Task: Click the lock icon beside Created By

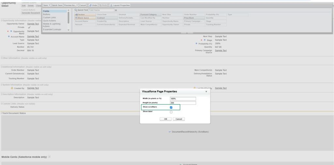Action: pyautogui.click(x=12, y=88)
